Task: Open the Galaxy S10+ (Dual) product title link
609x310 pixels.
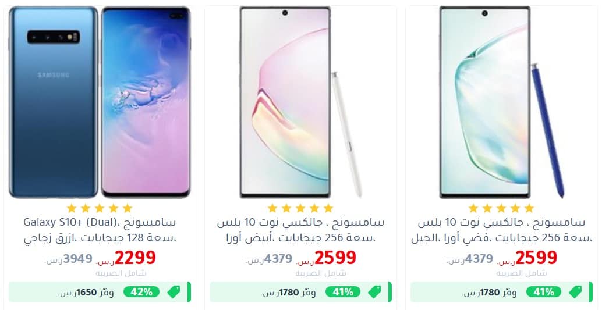Action: pyautogui.click(x=100, y=230)
